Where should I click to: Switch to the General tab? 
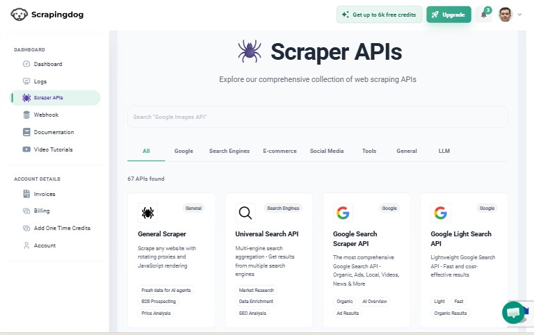(x=407, y=151)
